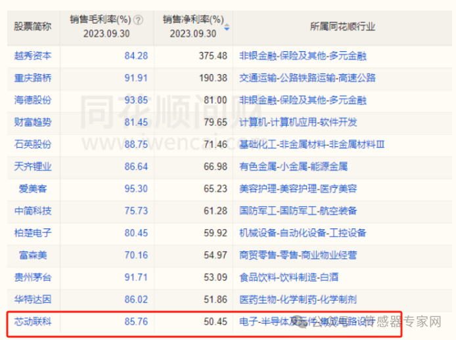The image size is (456, 340).
Task: Click net margin value 71.46
Action: click(x=216, y=144)
